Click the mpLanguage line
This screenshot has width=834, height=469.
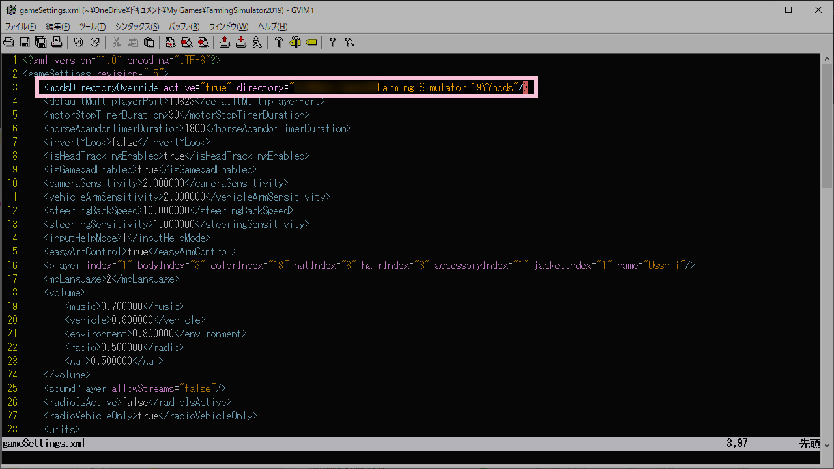coord(111,279)
